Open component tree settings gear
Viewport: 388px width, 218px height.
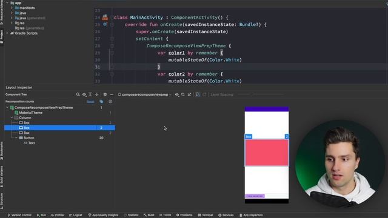pyautogui.click(x=105, y=94)
